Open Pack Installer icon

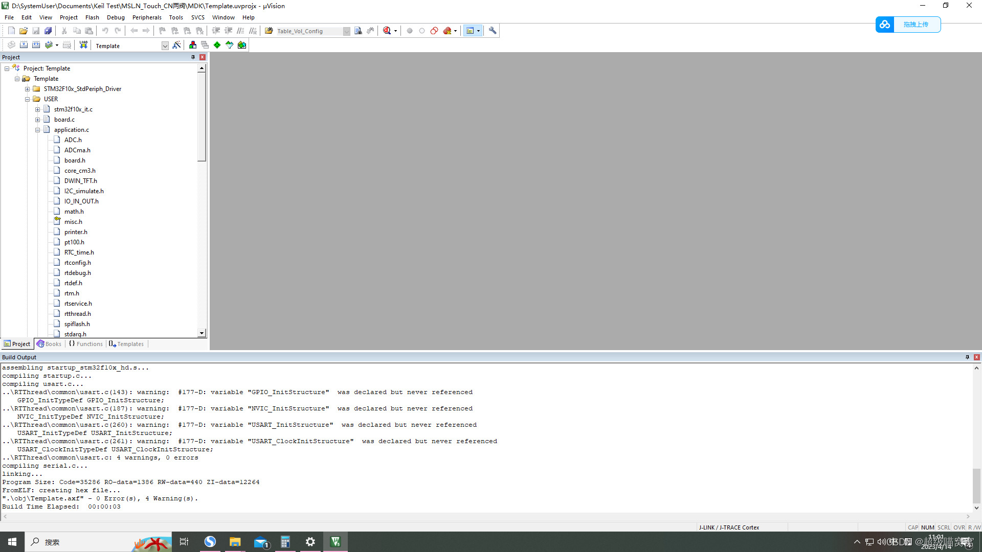click(242, 45)
